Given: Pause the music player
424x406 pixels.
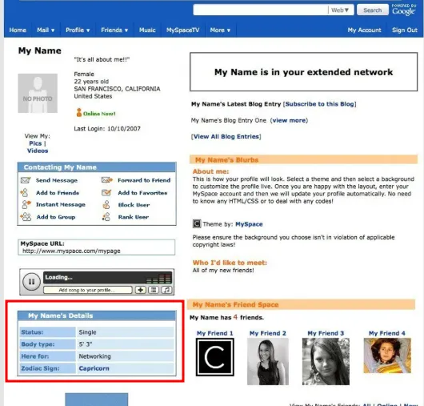Looking at the screenshot, I should [x=31, y=282].
